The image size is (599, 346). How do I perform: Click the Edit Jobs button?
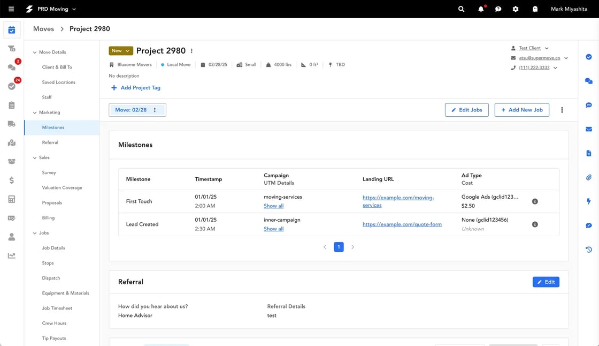(x=466, y=110)
